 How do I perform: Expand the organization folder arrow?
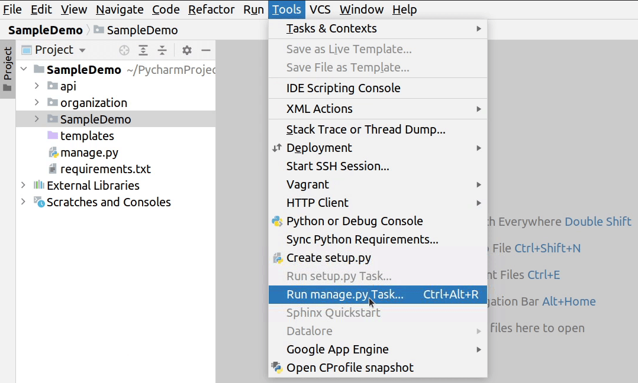click(37, 103)
